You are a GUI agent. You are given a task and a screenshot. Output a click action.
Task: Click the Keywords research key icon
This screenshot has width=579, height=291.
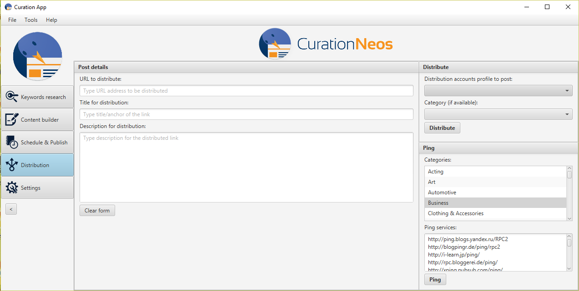(x=12, y=97)
